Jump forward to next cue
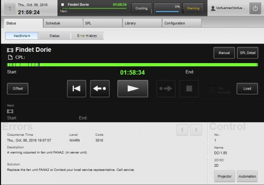 point(166,89)
